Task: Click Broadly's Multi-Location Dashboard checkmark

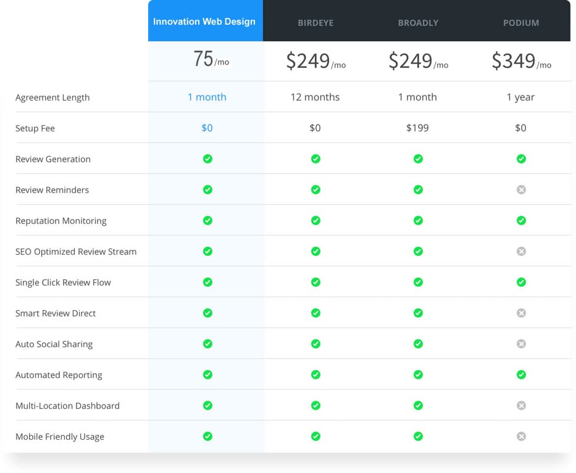Action: (418, 406)
